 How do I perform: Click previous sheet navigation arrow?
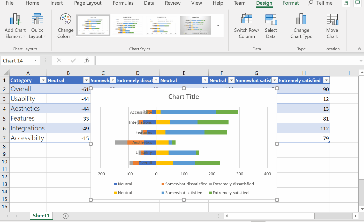coord(7,216)
